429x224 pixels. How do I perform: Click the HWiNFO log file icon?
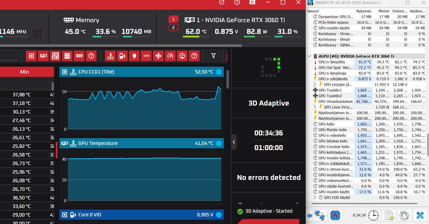389,215
